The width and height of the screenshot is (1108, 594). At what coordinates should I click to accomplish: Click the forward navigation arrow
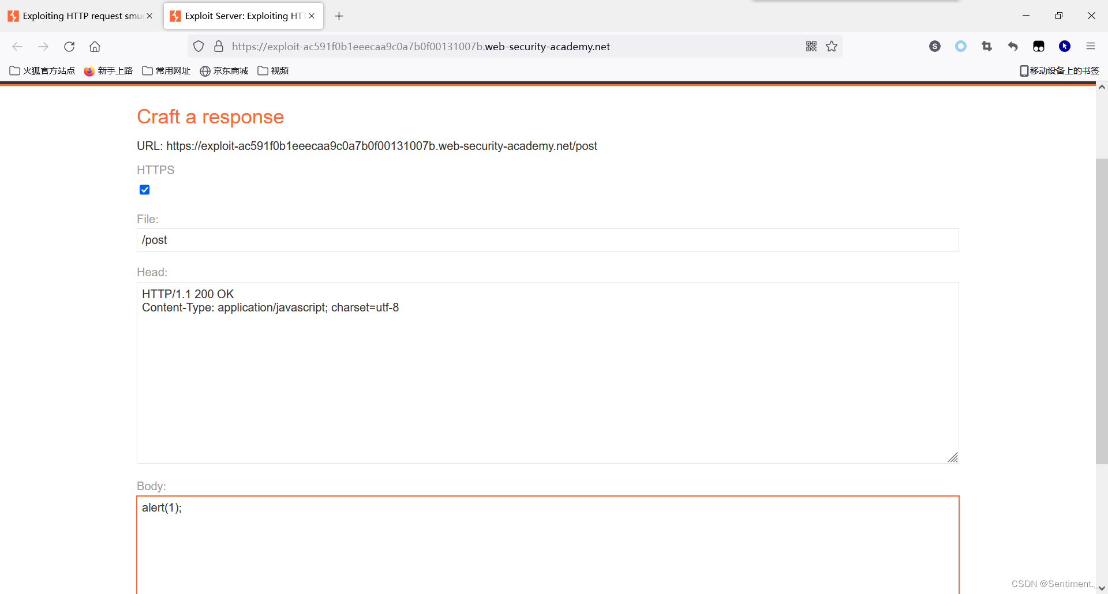tap(43, 47)
